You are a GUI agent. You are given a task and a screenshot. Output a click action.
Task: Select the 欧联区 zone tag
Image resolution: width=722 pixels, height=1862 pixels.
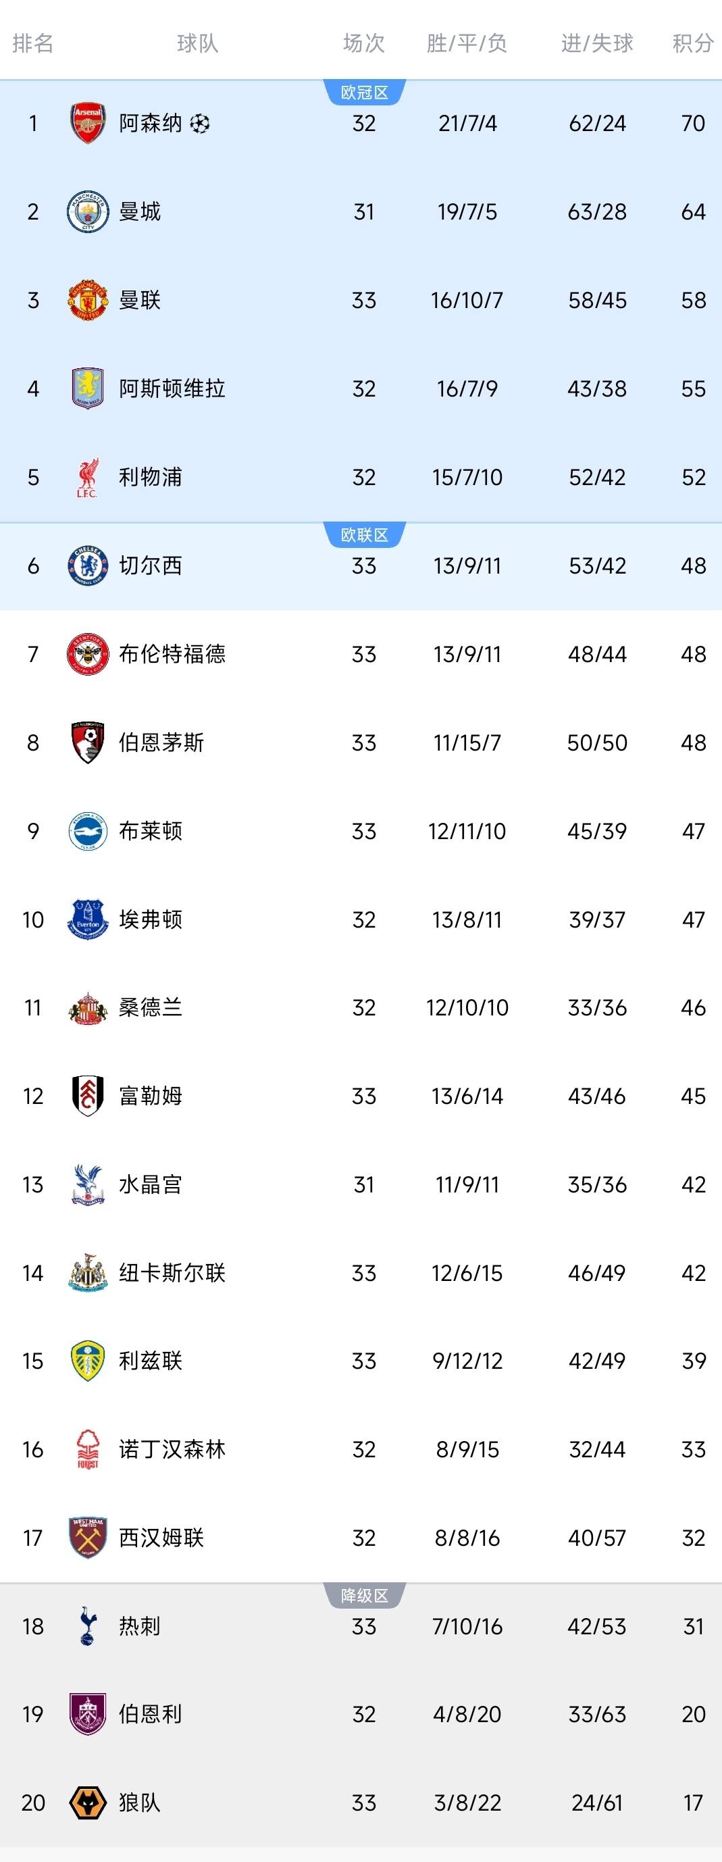[365, 535]
